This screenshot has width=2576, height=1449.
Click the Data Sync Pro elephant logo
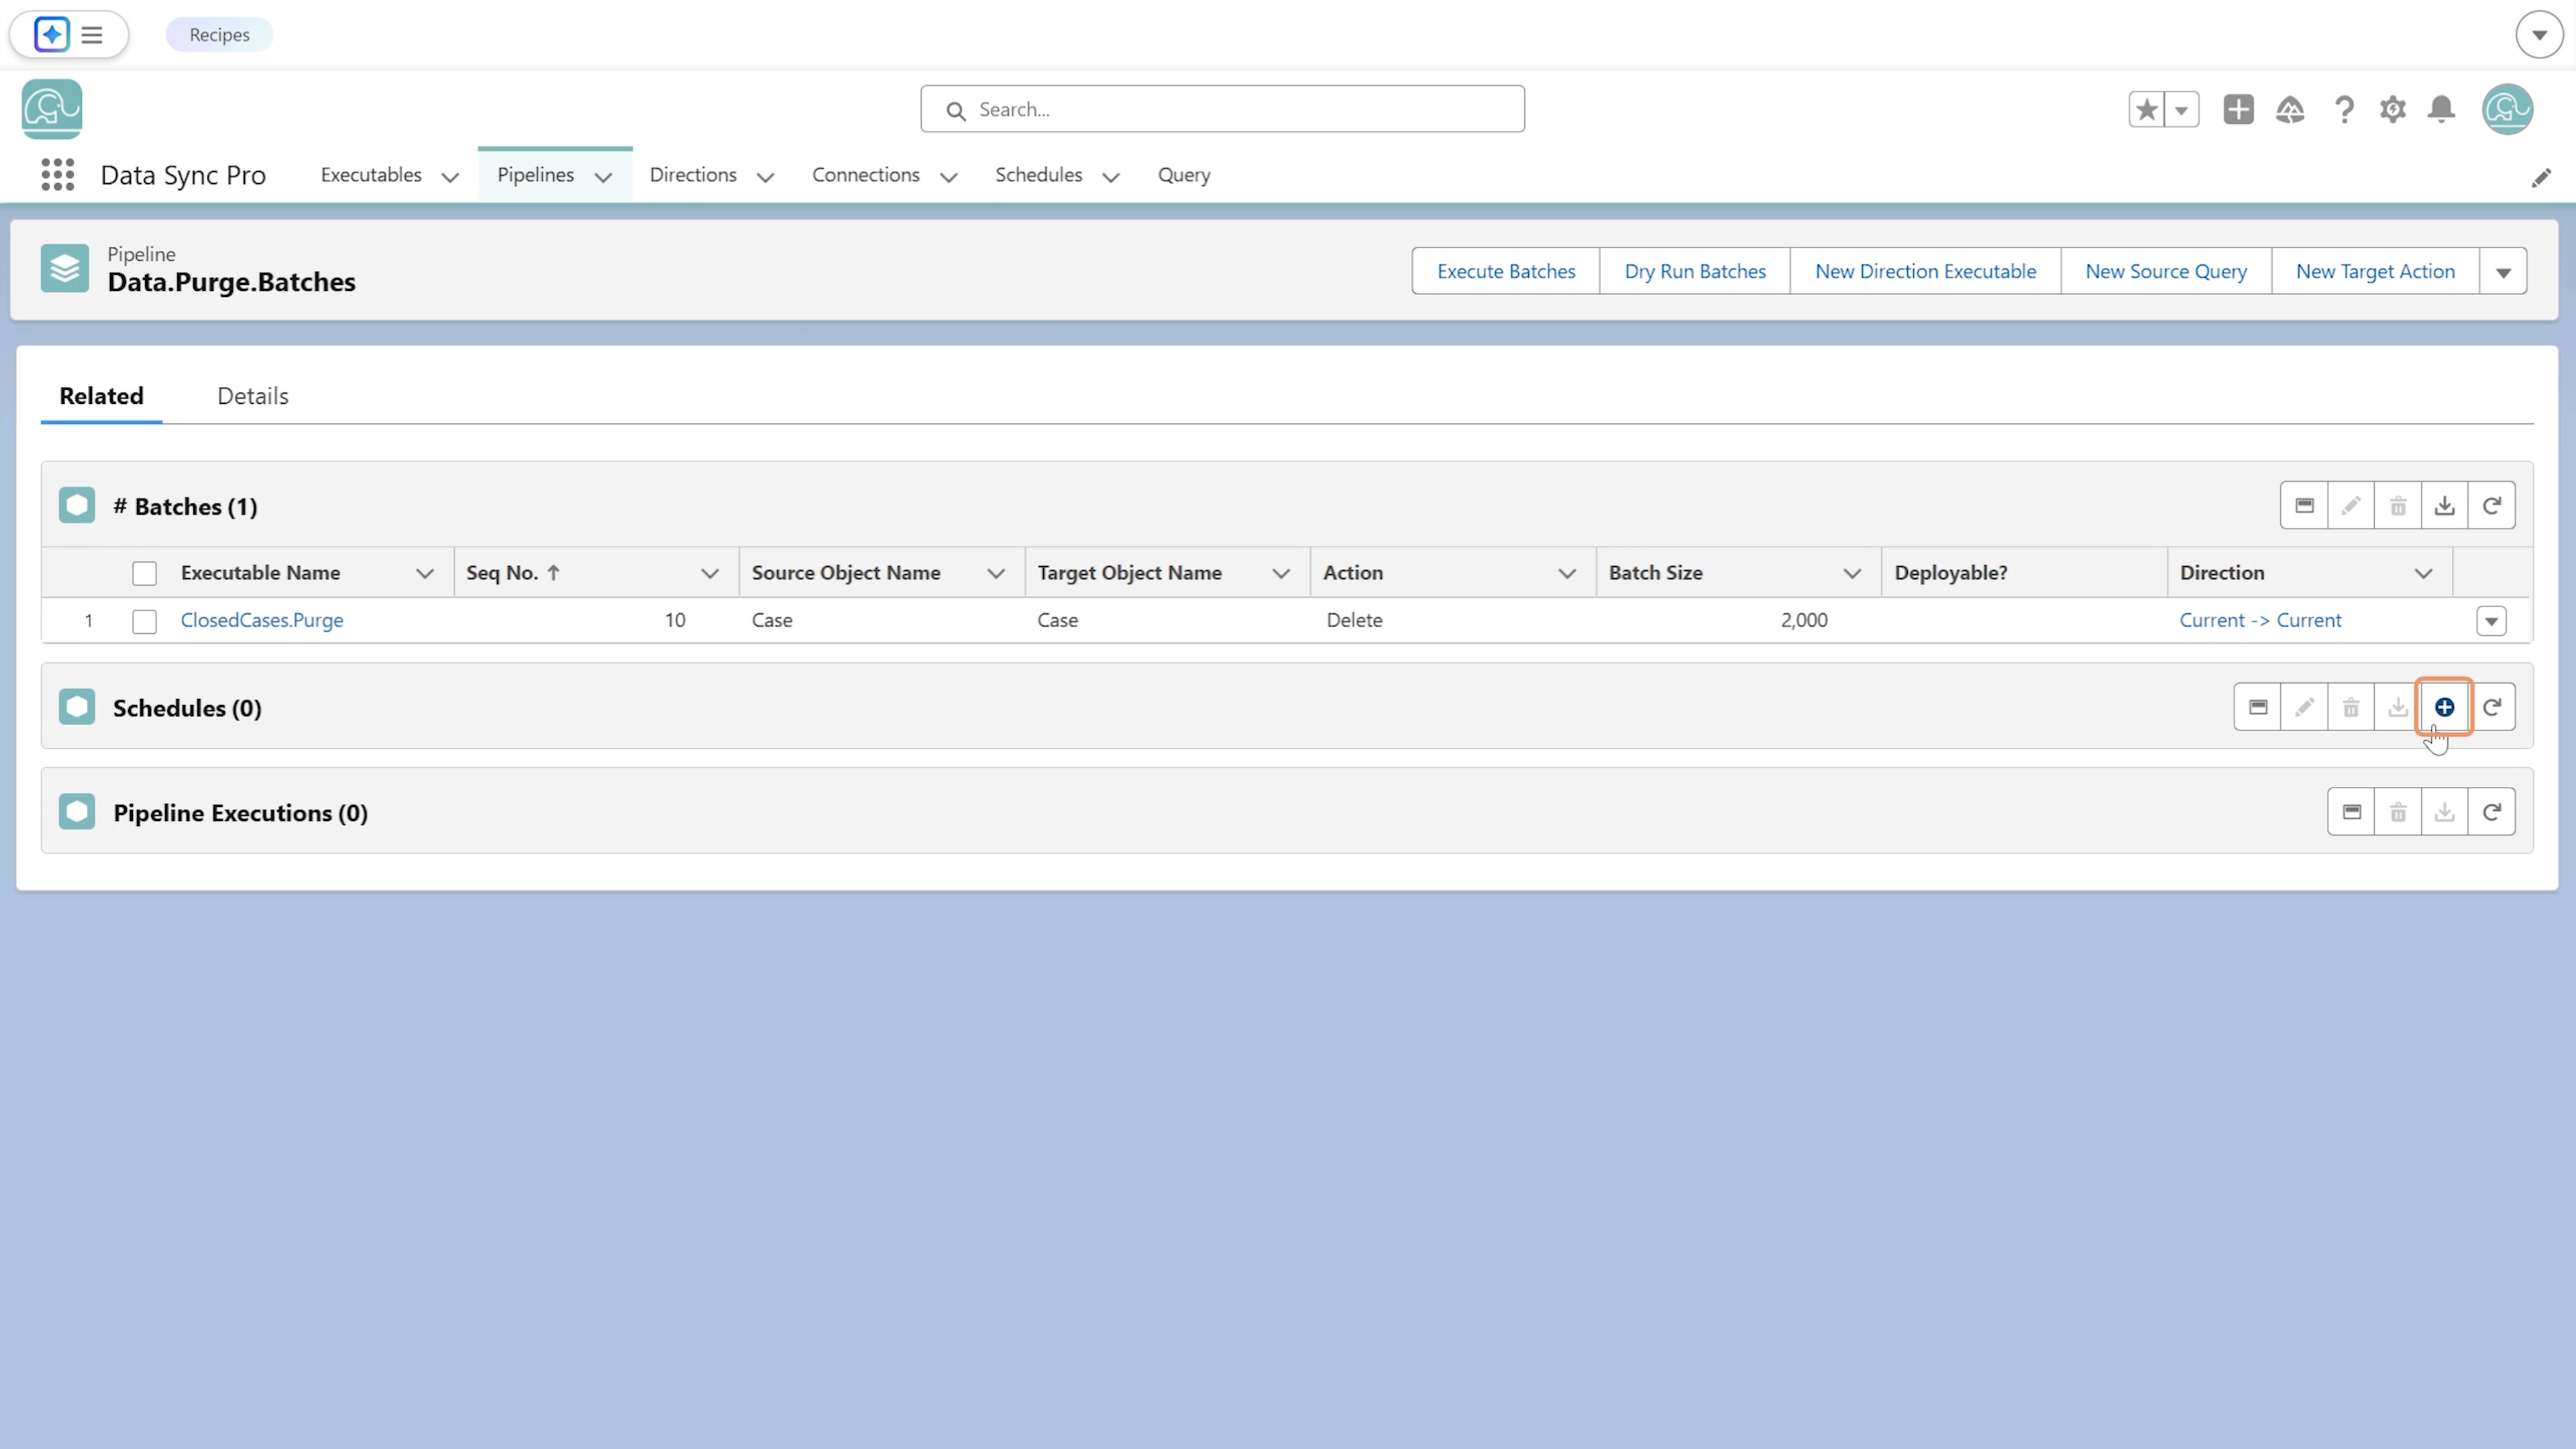click(52, 109)
